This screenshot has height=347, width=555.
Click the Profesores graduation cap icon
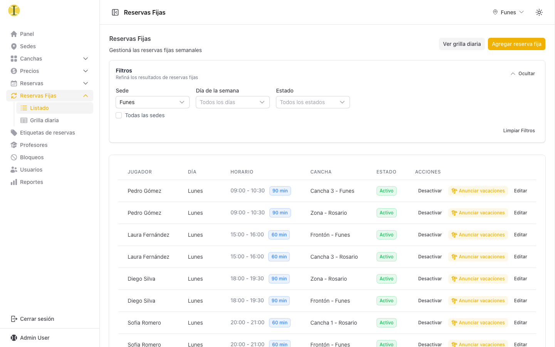click(x=14, y=145)
